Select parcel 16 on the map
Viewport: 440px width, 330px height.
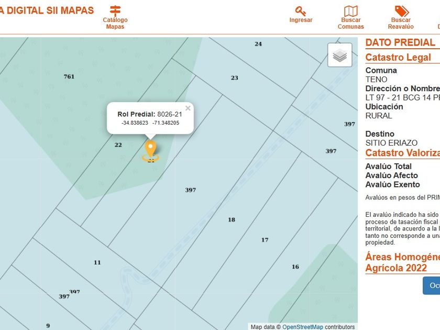pyautogui.click(x=295, y=267)
